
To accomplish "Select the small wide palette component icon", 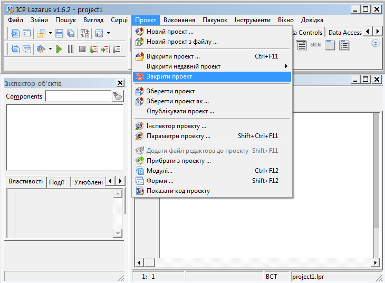I will tap(316, 45).
